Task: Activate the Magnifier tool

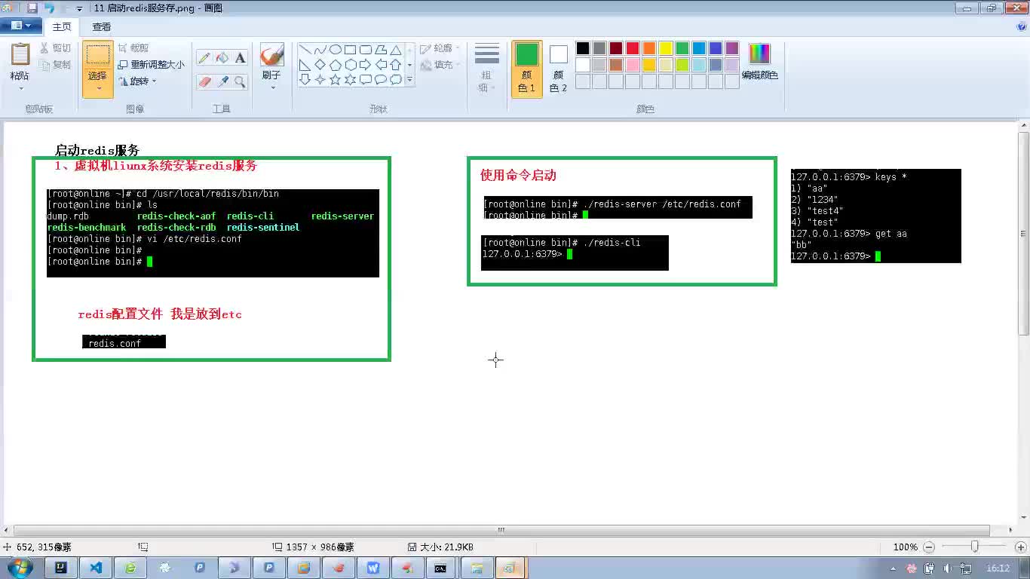Action: click(240, 81)
